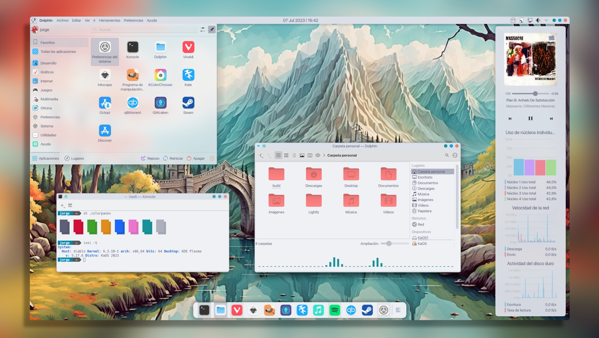The width and height of the screenshot is (599, 338).
Task: Open a new tab in Konsole
Action: [x=62, y=205]
